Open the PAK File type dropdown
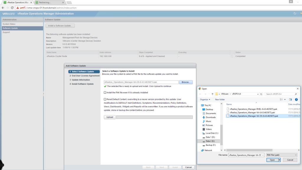 click(281, 155)
